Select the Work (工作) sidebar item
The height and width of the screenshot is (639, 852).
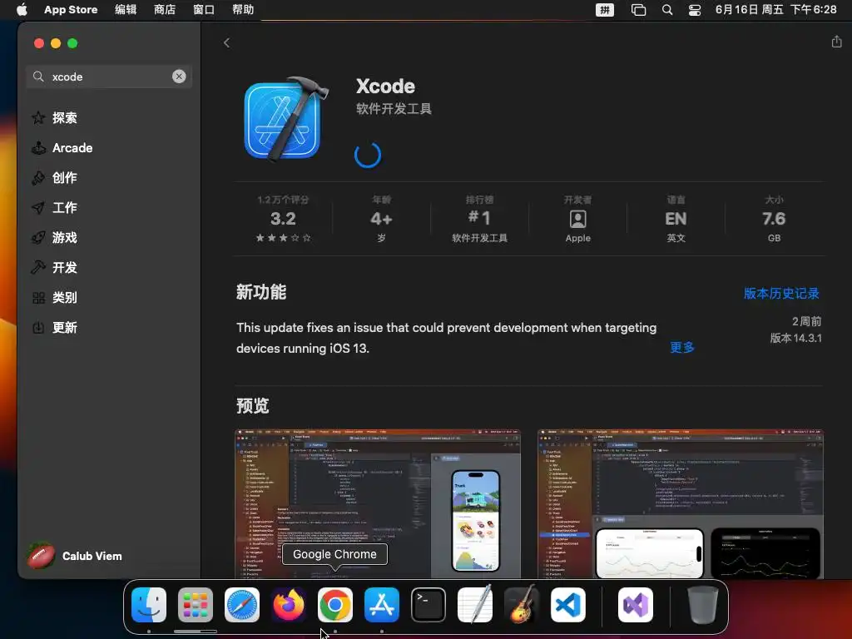click(64, 207)
